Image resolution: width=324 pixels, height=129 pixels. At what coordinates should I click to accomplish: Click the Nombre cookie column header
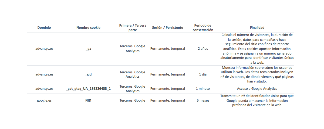pyautogui.click(x=88, y=28)
